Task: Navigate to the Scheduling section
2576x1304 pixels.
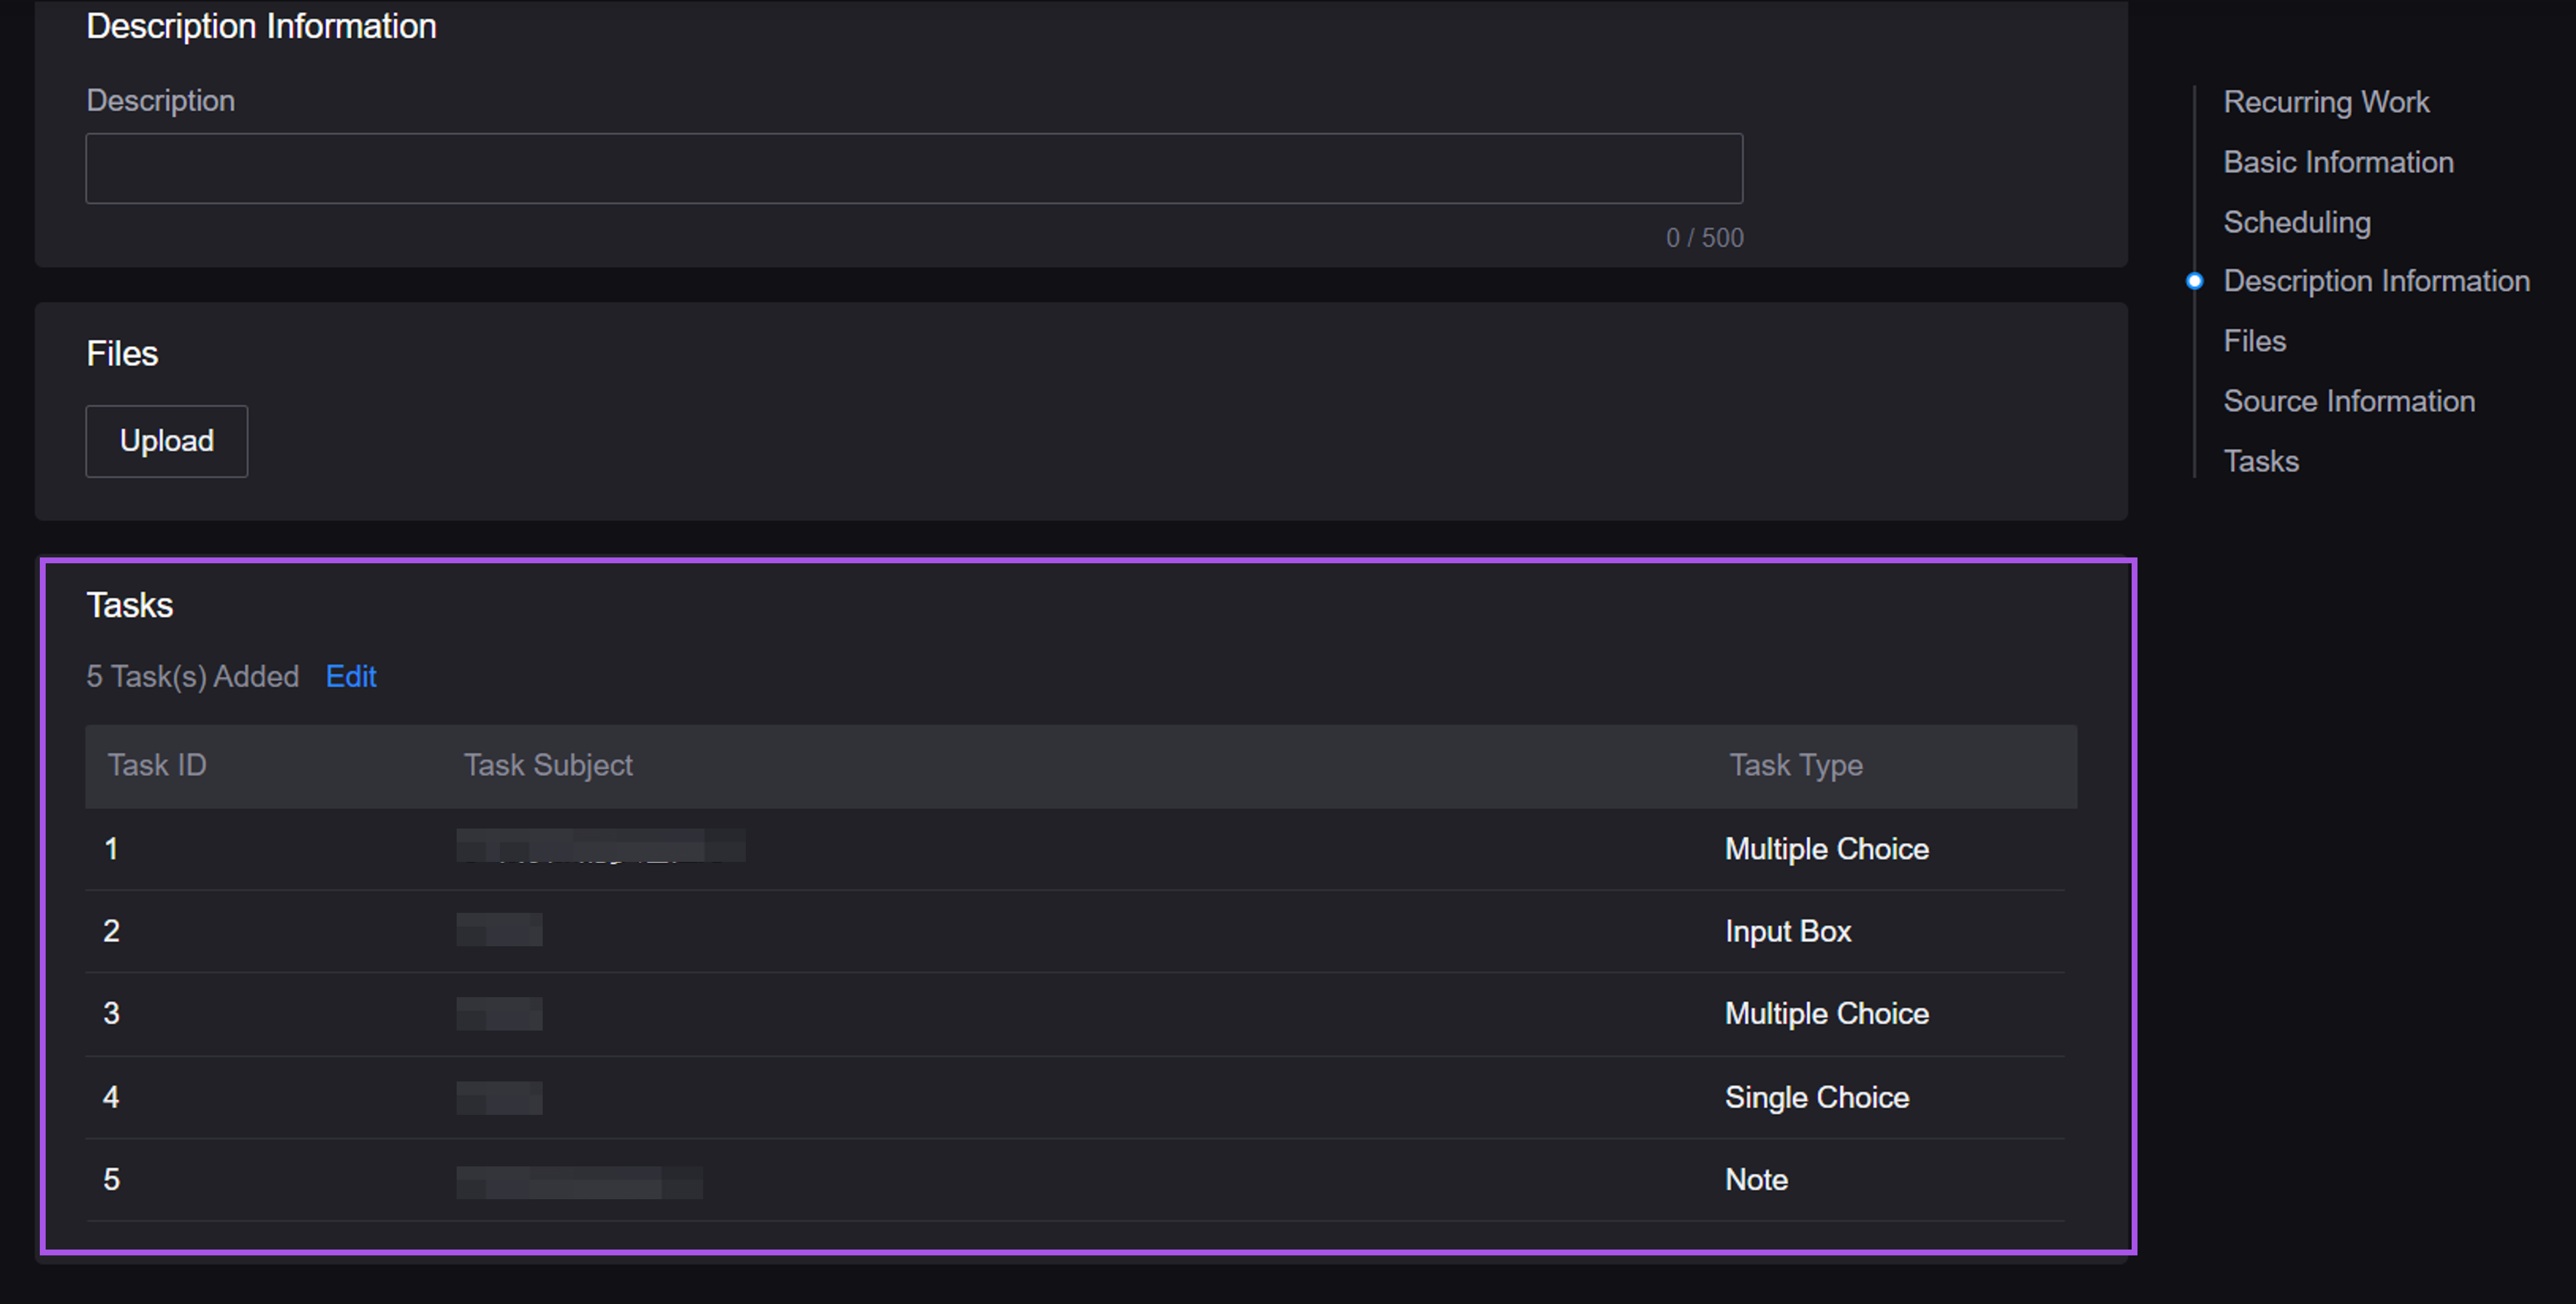Action: 2296,222
